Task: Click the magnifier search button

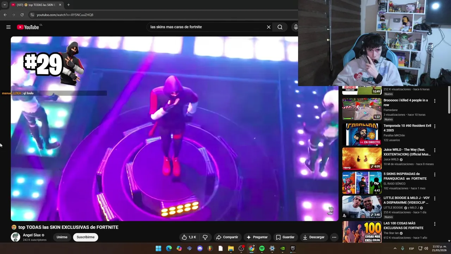Action: [280, 27]
